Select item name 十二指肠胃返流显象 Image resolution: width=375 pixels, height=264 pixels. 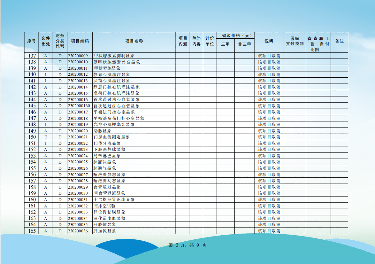114,200
